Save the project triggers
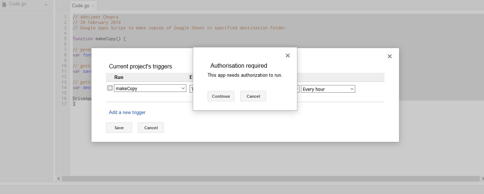The image size is (484, 194). click(119, 128)
